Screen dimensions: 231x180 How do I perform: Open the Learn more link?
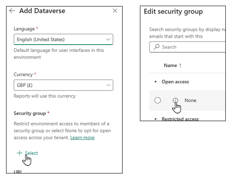click(82, 138)
